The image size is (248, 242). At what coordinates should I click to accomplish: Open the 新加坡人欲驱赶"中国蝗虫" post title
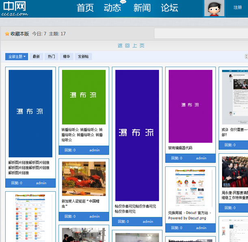[80, 203]
